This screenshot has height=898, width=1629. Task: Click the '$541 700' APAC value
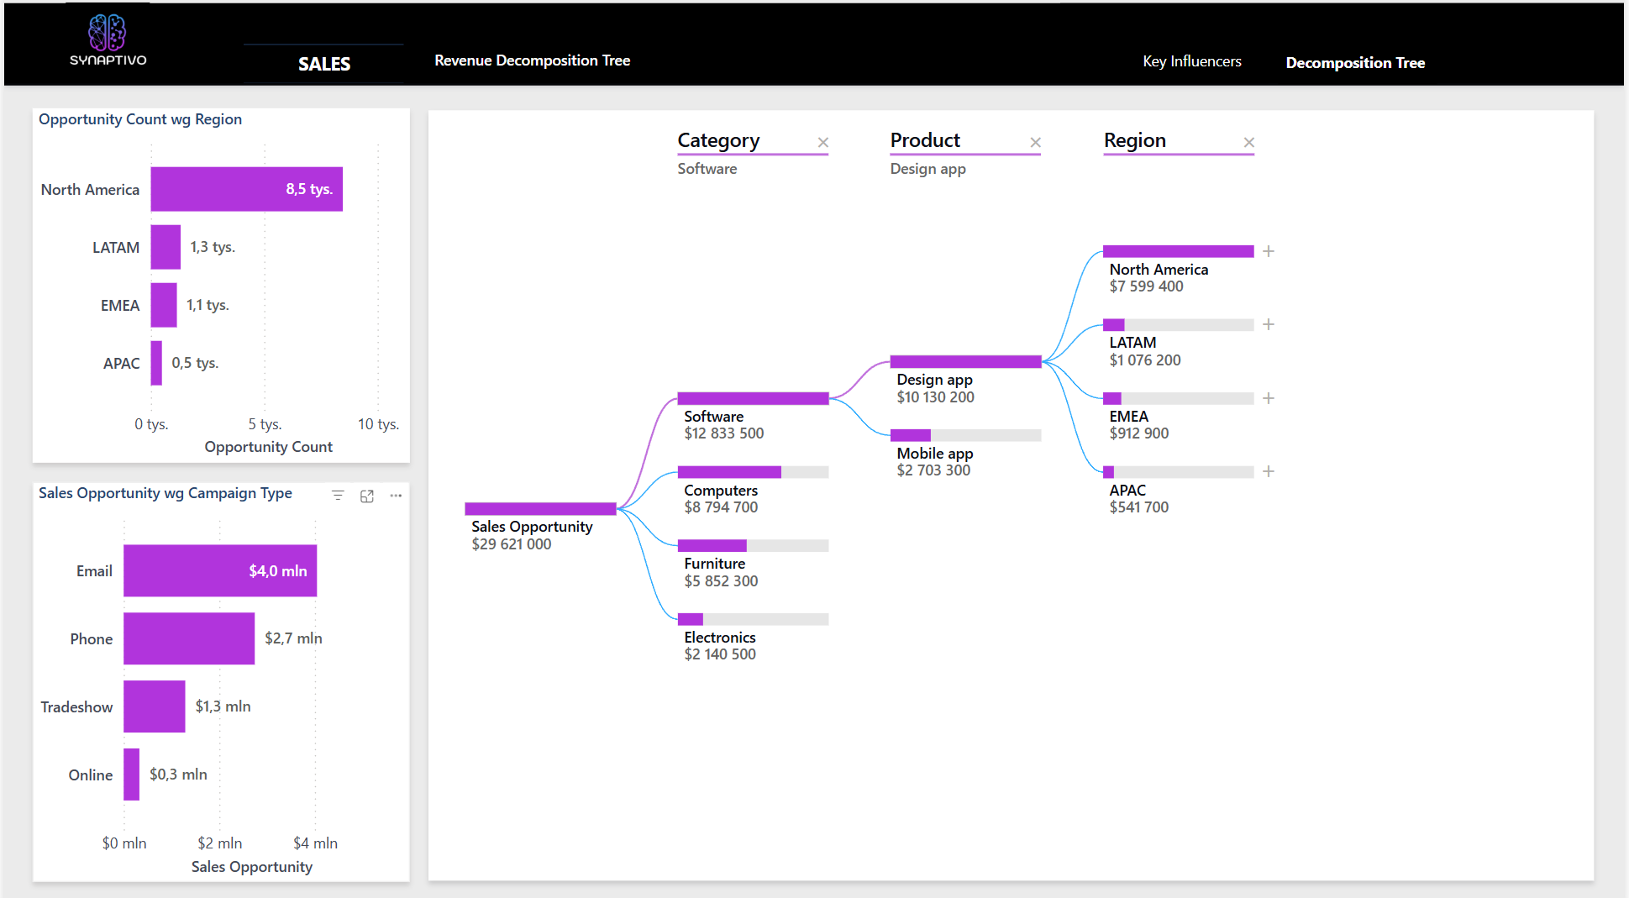[x=1139, y=507]
